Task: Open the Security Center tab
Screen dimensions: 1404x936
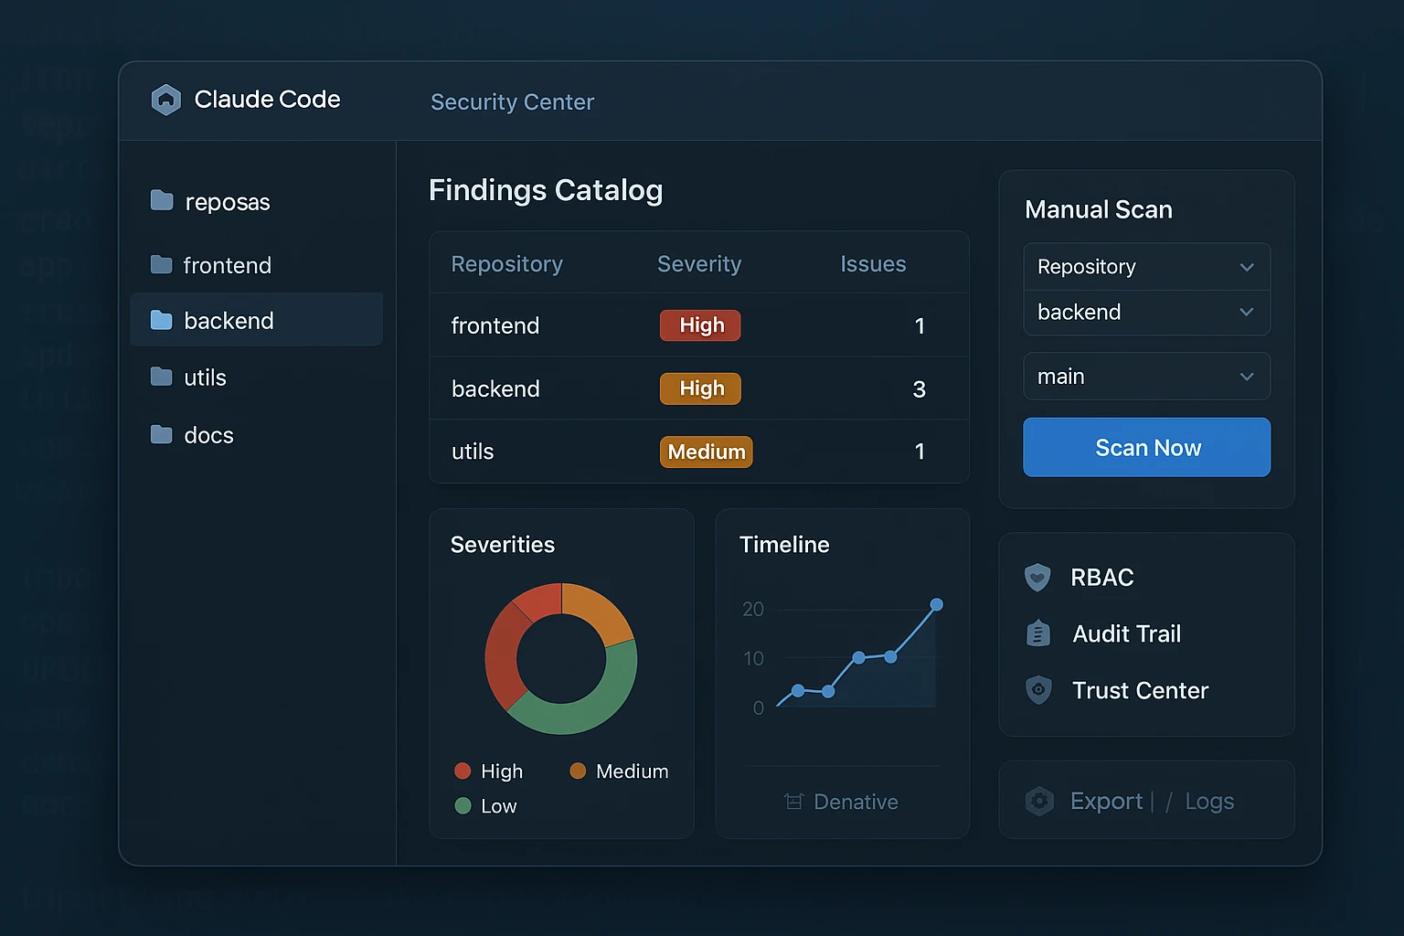Action: [x=512, y=101]
